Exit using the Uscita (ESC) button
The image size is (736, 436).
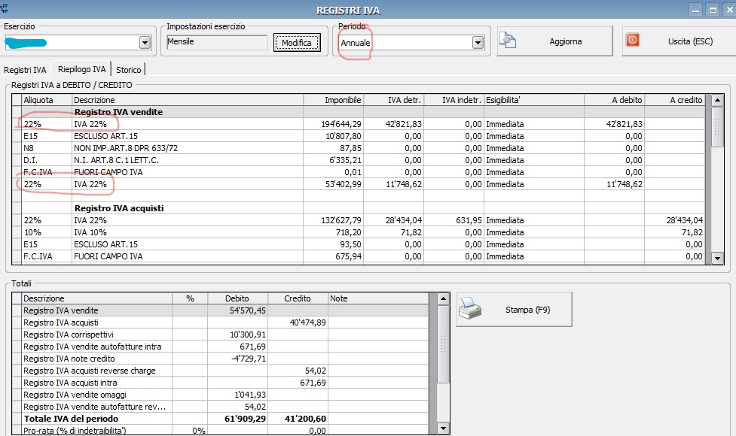pyautogui.click(x=679, y=41)
